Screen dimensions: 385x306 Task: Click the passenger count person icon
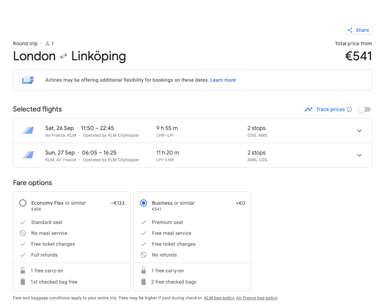47,44
